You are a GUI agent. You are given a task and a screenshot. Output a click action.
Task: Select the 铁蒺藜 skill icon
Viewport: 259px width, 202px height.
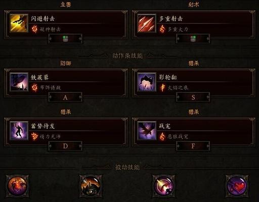coord(19,82)
